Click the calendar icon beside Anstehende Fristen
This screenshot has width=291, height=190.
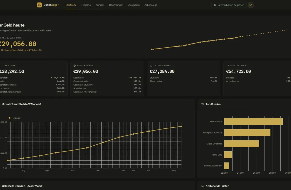[203, 186]
